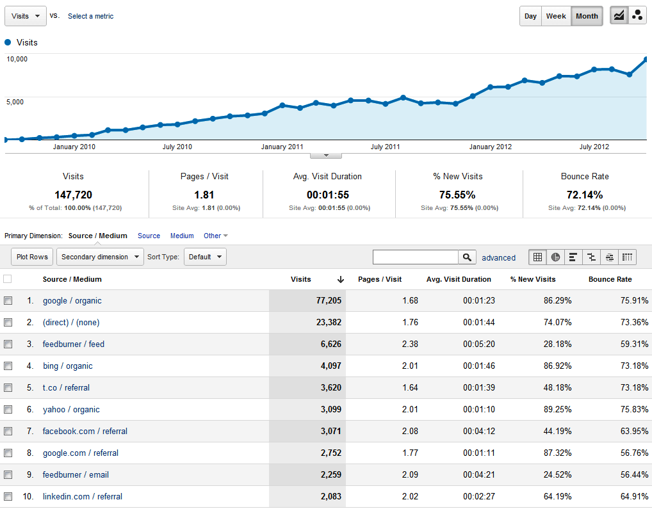The image size is (652, 509).
Task: Click the last data point on Visits graph
Action: [646, 60]
